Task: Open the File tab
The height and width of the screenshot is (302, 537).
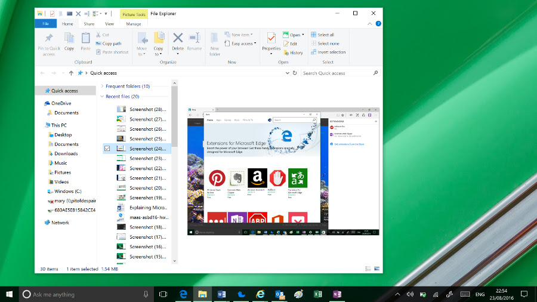Action: 45,24
